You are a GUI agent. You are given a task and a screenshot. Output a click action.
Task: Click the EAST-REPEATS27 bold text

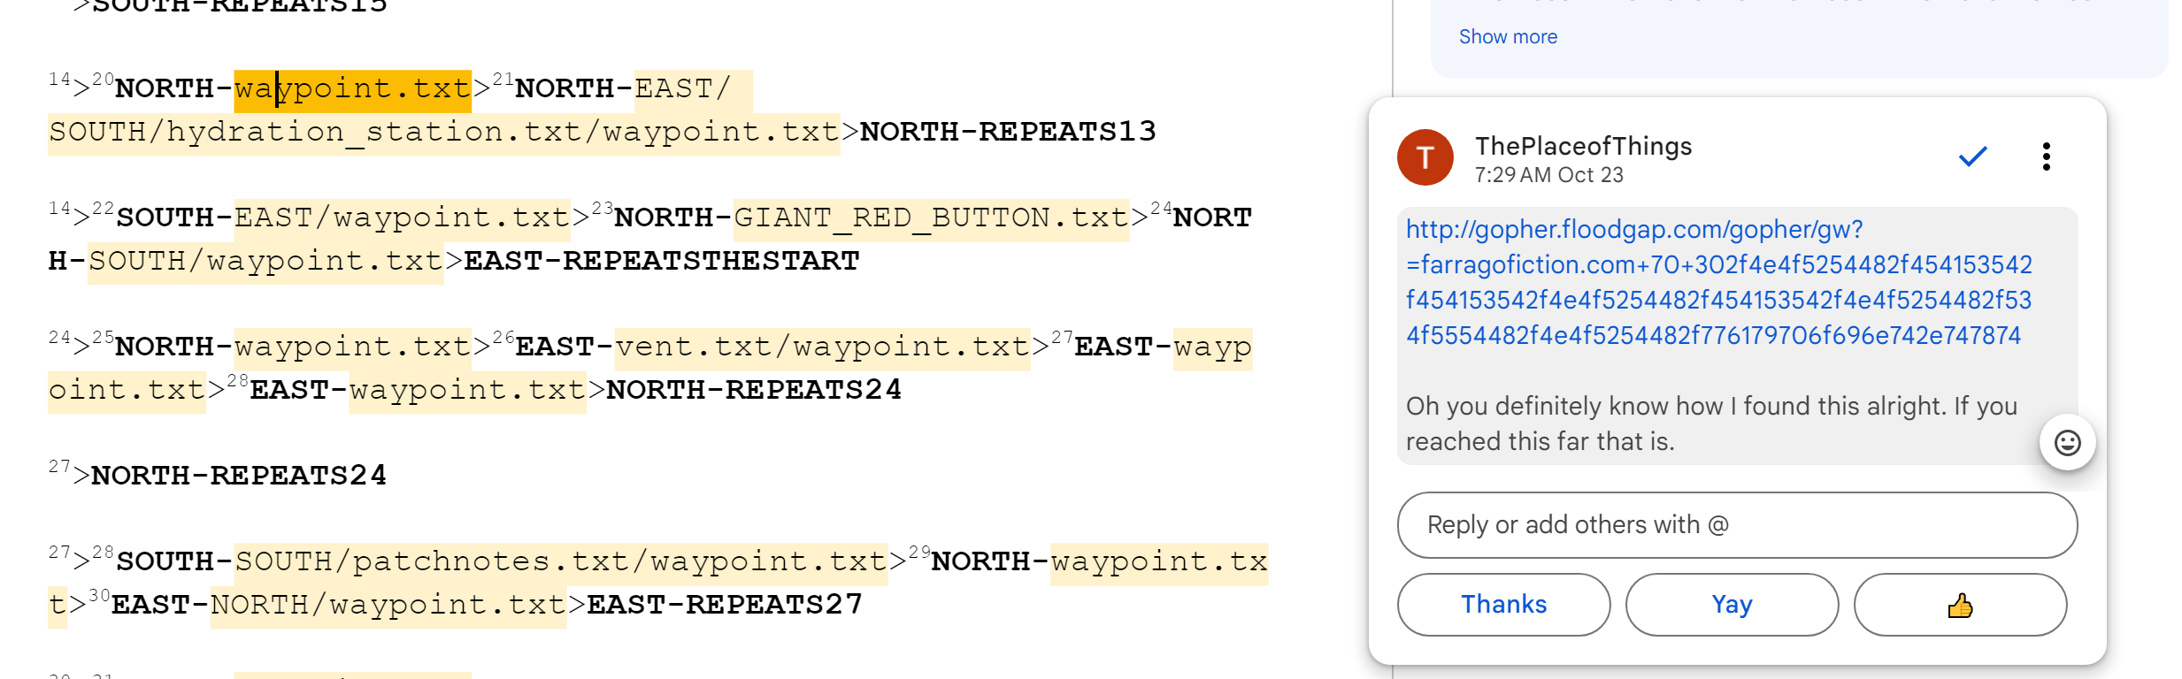[724, 606]
